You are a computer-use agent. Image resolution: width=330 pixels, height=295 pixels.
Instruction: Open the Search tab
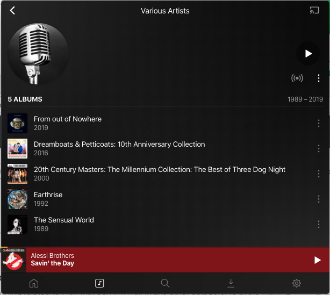[165, 283]
